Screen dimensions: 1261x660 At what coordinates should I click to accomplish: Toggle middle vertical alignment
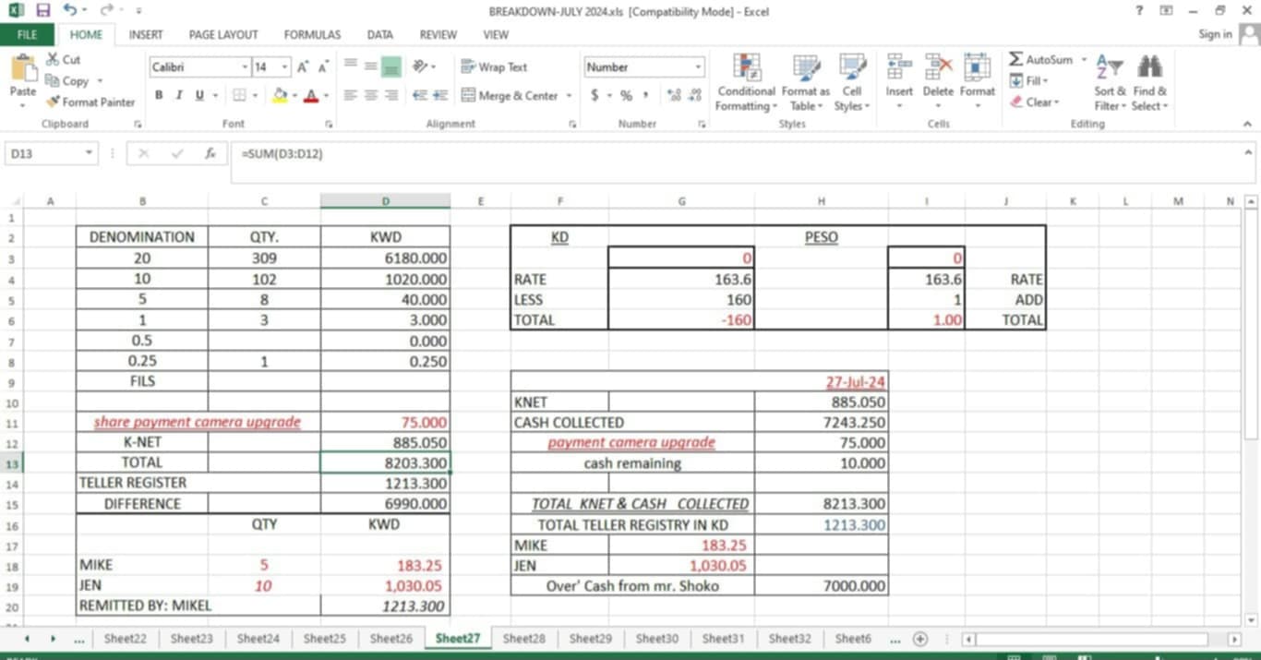(370, 67)
